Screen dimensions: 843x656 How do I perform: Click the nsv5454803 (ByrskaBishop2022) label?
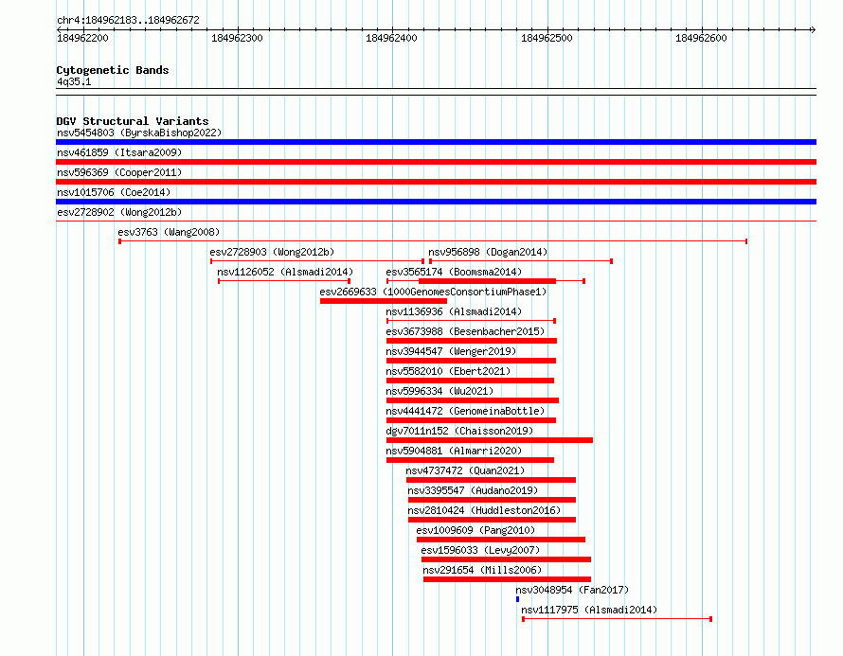(139, 133)
